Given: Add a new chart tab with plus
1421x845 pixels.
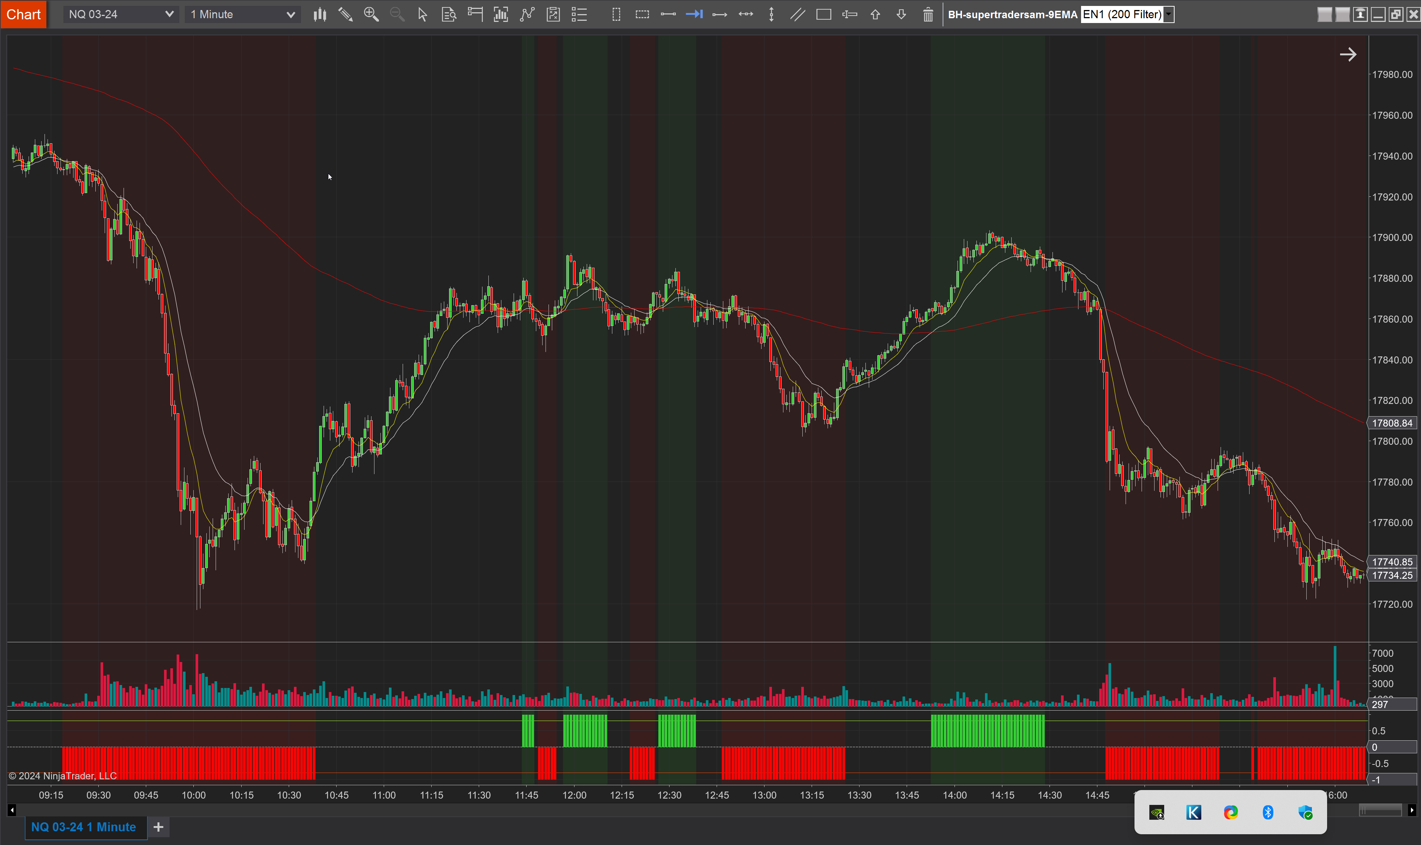Looking at the screenshot, I should point(159,827).
